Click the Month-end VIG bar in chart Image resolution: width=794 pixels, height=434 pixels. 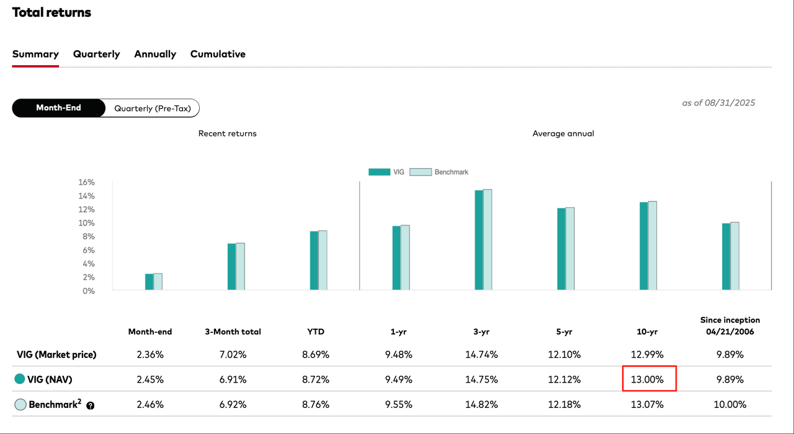pos(149,282)
